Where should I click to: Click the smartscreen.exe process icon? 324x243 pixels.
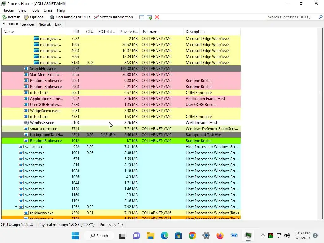click(x=26, y=128)
